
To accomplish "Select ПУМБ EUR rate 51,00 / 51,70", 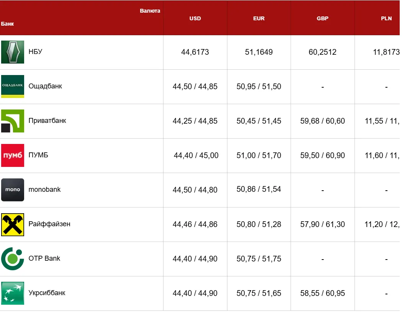I will point(259,155).
